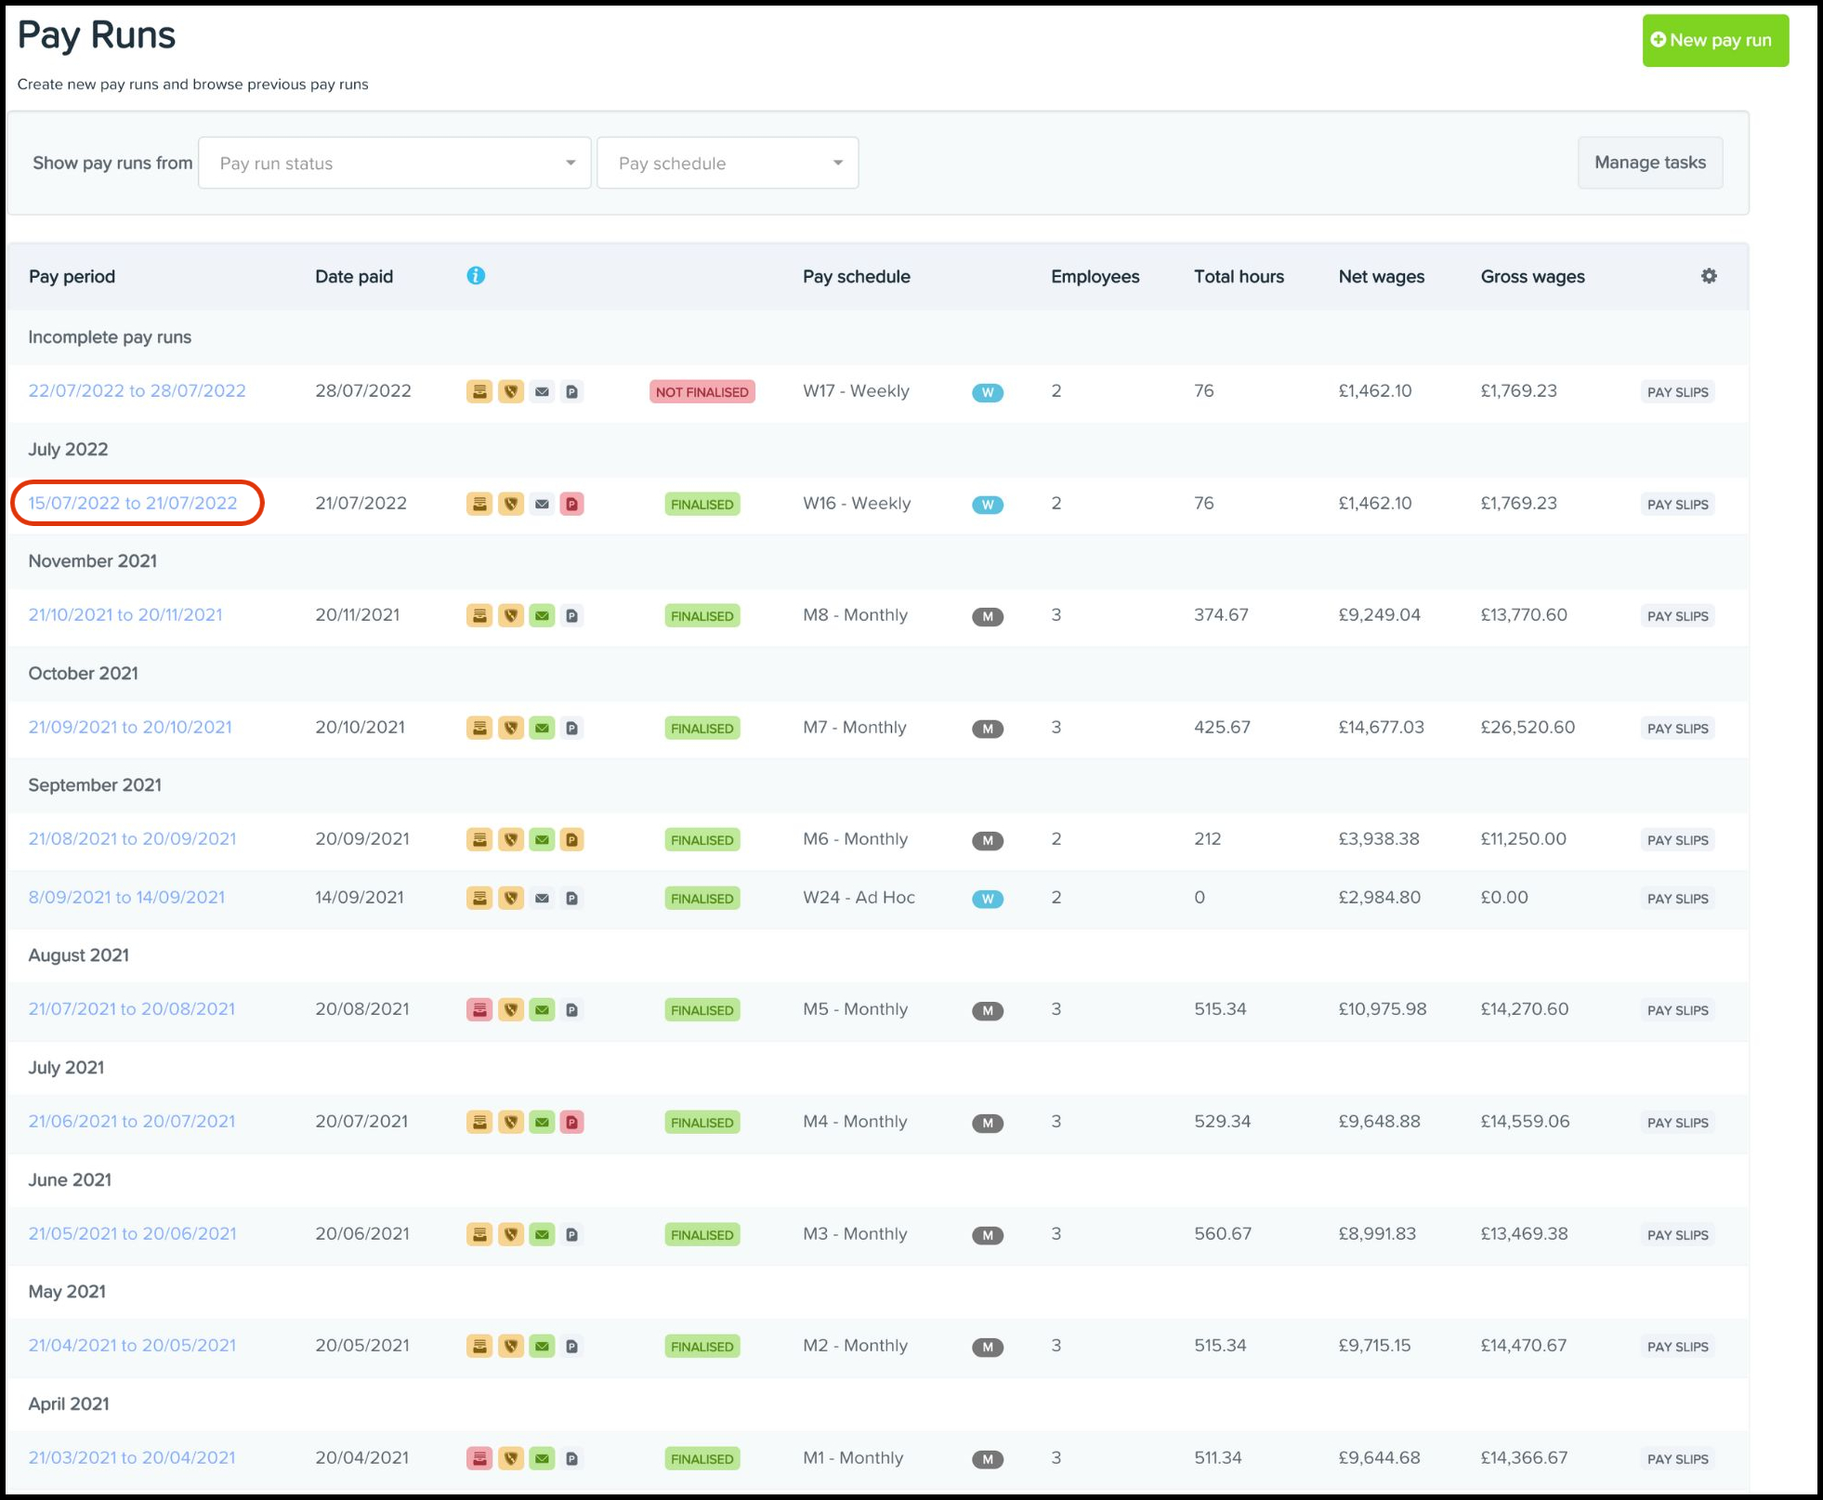Image resolution: width=1823 pixels, height=1500 pixels.
Task: Click the red pension icon in M4 row
Action: (572, 1122)
